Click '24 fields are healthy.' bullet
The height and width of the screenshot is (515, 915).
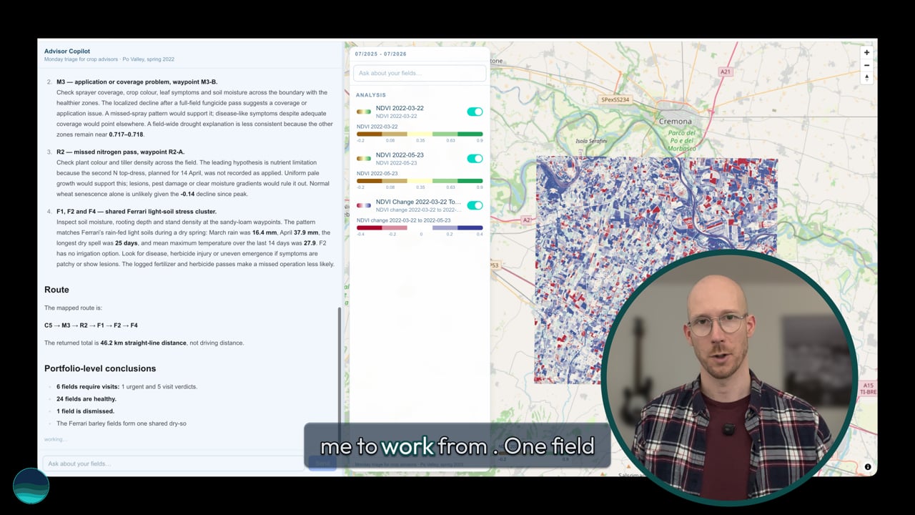pyautogui.click(x=86, y=399)
